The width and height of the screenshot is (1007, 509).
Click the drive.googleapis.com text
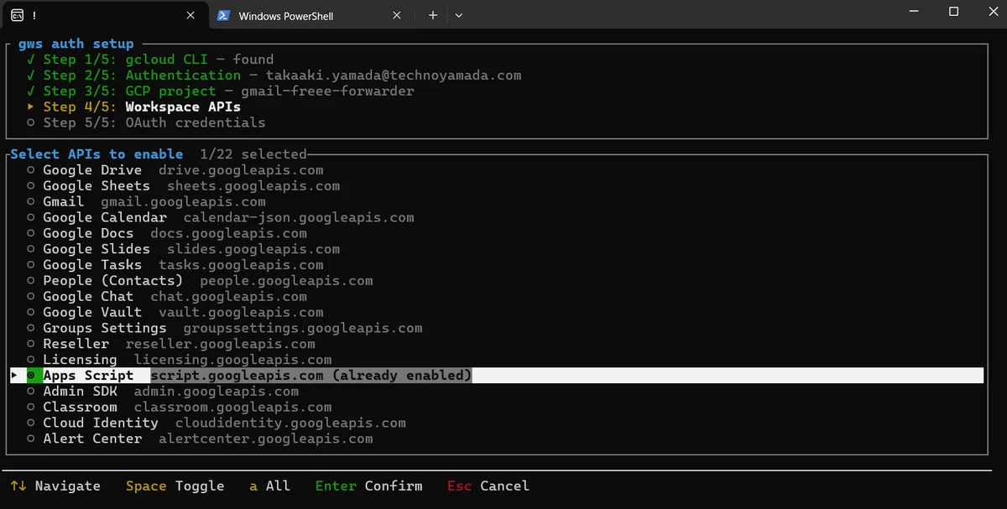(x=241, y=170)
